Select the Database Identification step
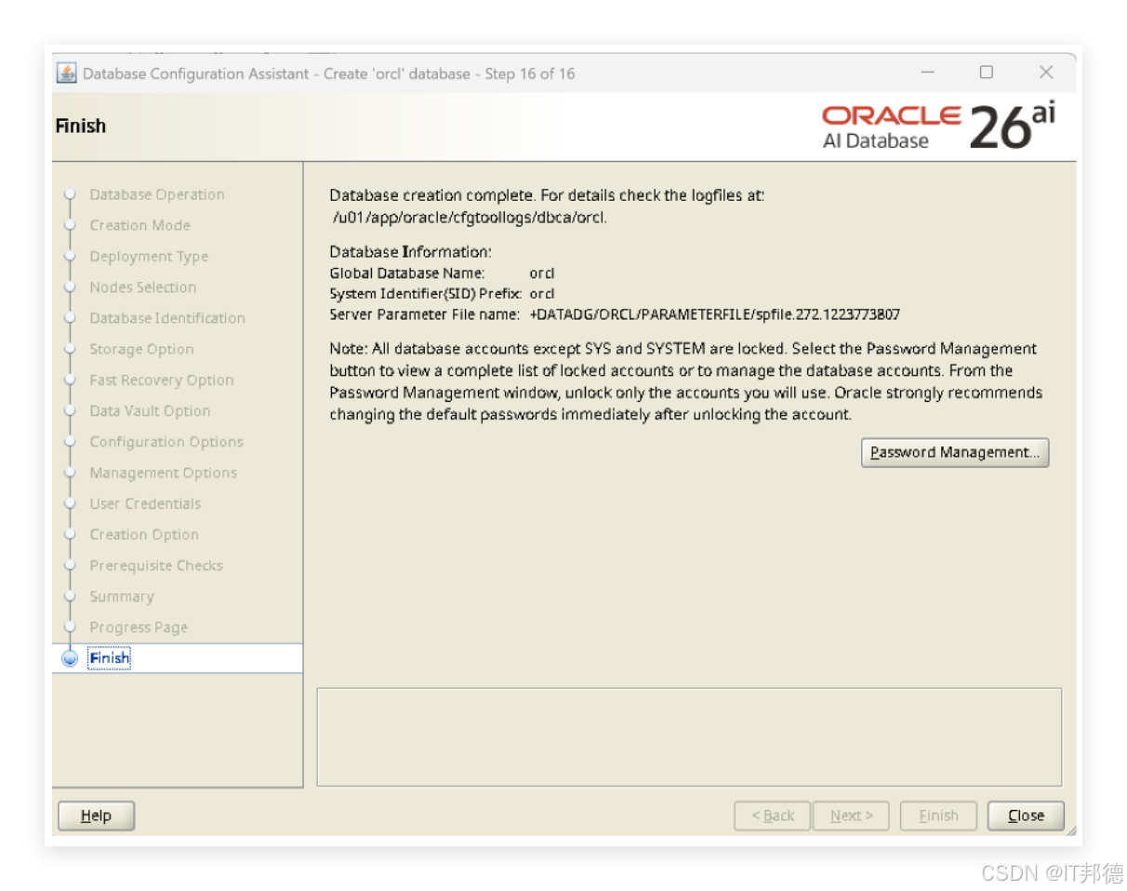 [x=167, y=318]
